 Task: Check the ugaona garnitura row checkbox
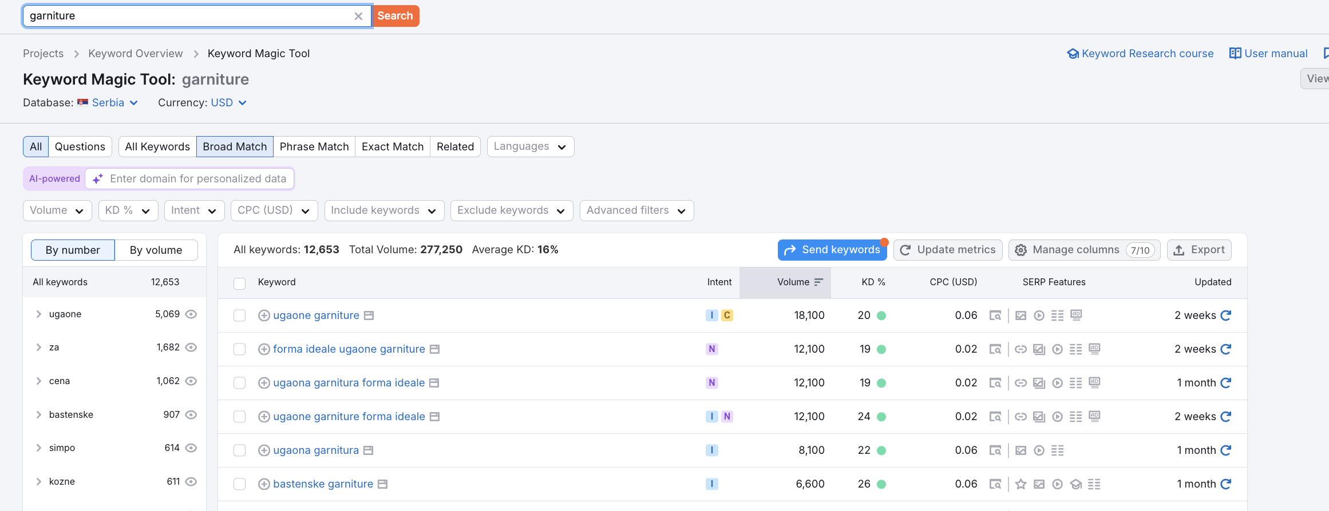pyautogui.click(x=240, y=450)
